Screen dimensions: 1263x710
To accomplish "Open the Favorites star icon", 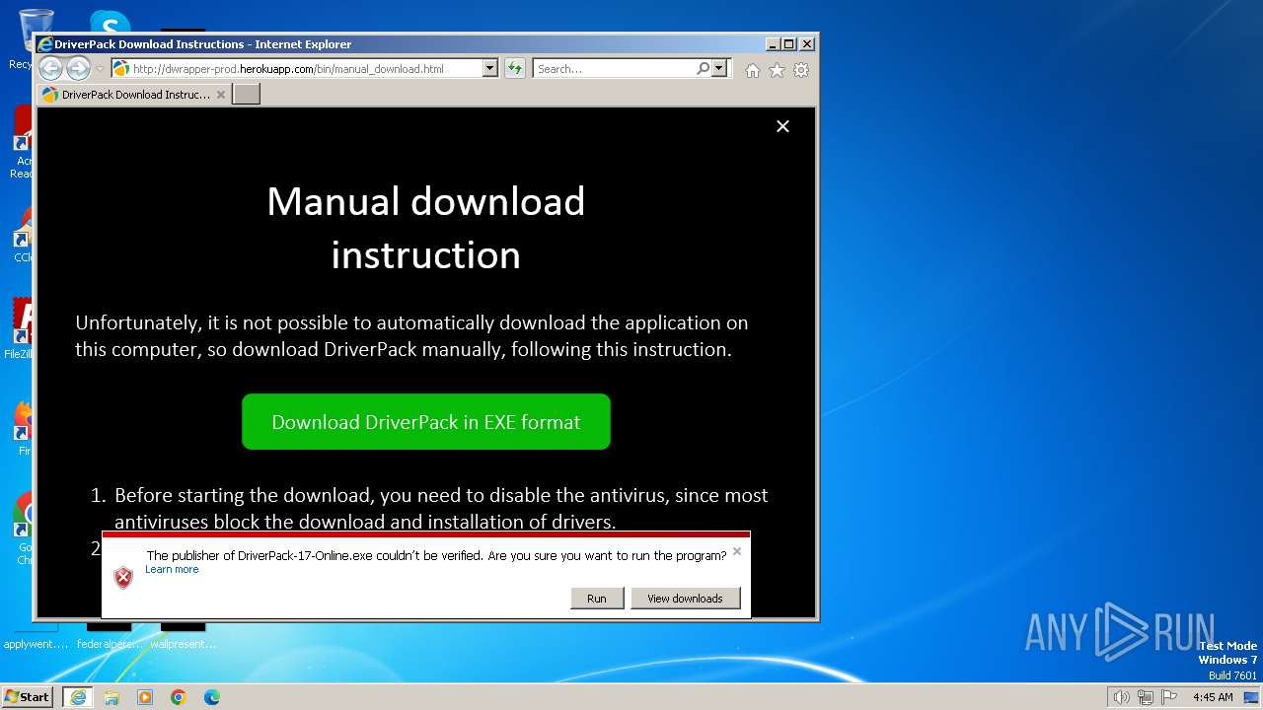I will 777,70.
